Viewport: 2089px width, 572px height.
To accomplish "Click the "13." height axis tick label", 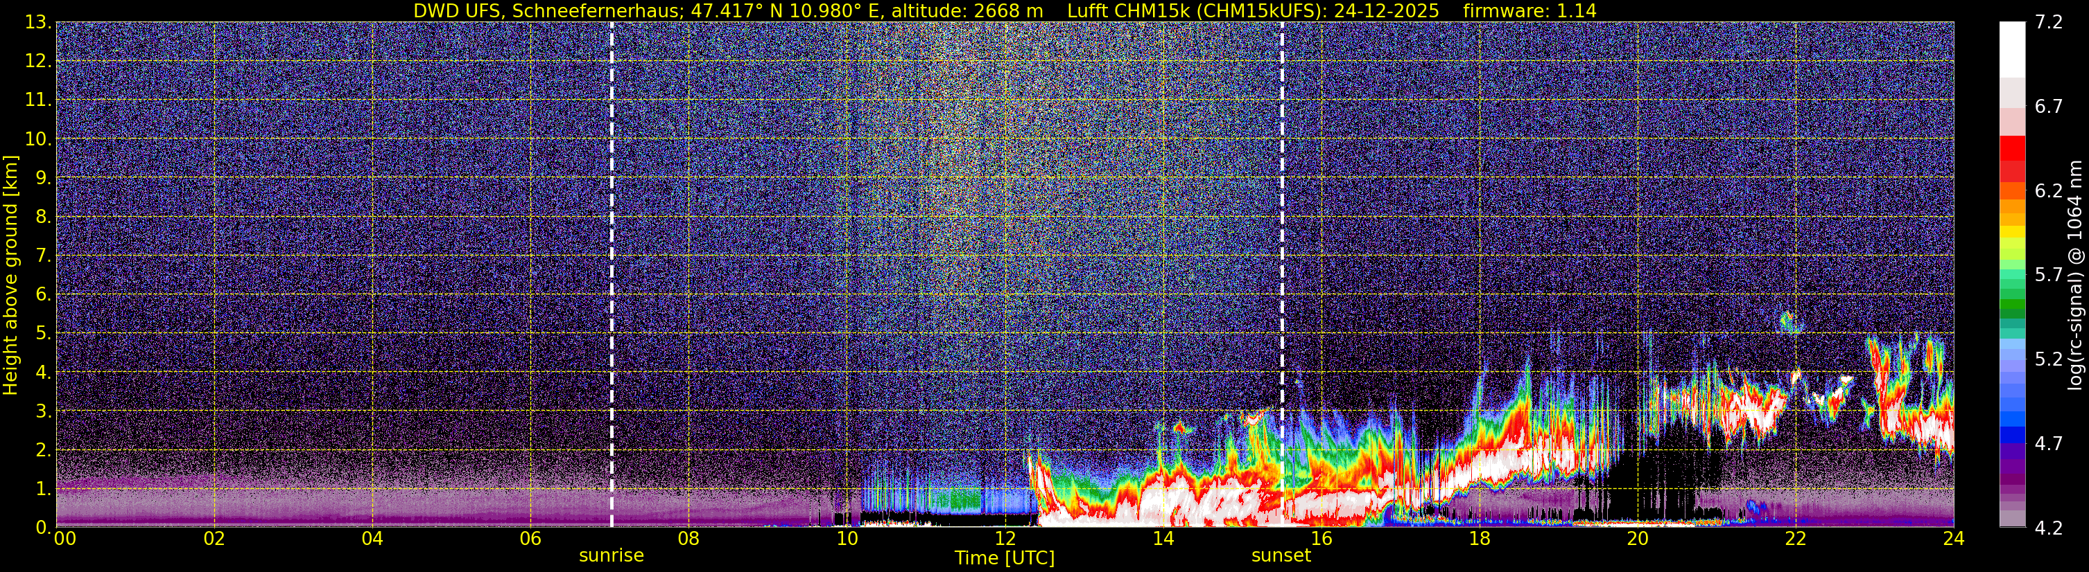I will [x=37, y=23].
